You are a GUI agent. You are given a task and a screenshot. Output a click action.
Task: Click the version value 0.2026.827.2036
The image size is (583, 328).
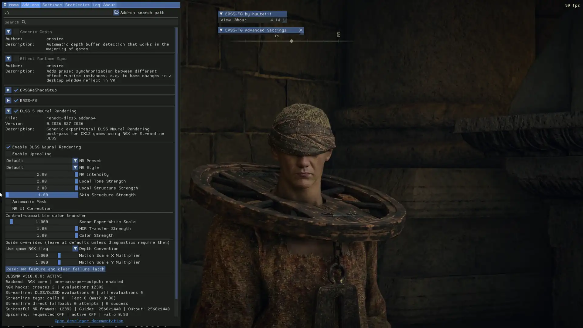tap(65, 124)
